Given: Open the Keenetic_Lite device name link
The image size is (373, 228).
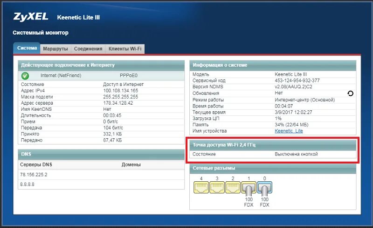Looking at the screenshot, I should pos(289,131).
